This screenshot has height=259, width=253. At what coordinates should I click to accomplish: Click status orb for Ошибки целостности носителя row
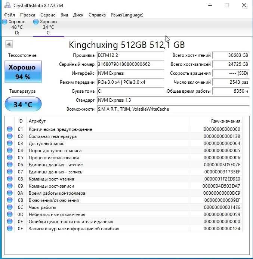[x=10, y=221]
